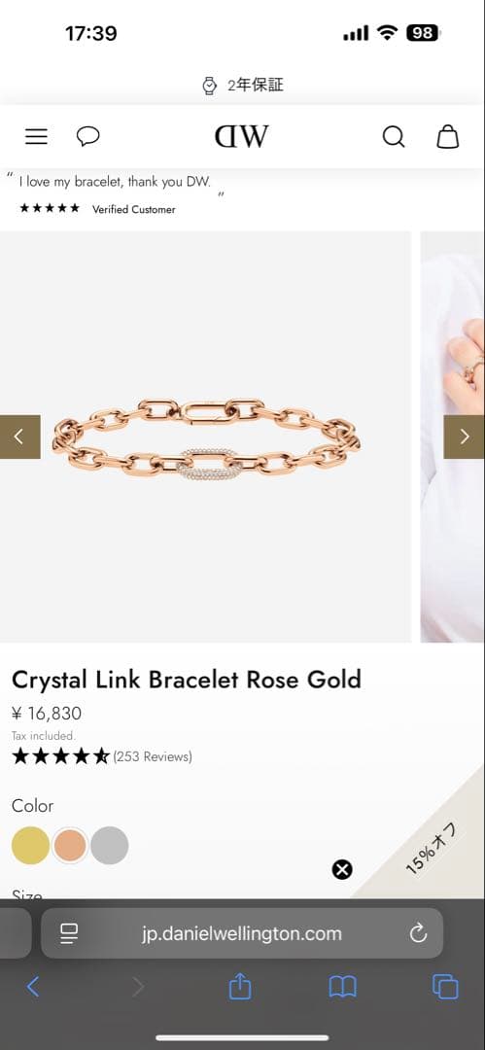The image size is (485, 1050).
Task: Select the rose gold color swatch
Action: (70, 845)
